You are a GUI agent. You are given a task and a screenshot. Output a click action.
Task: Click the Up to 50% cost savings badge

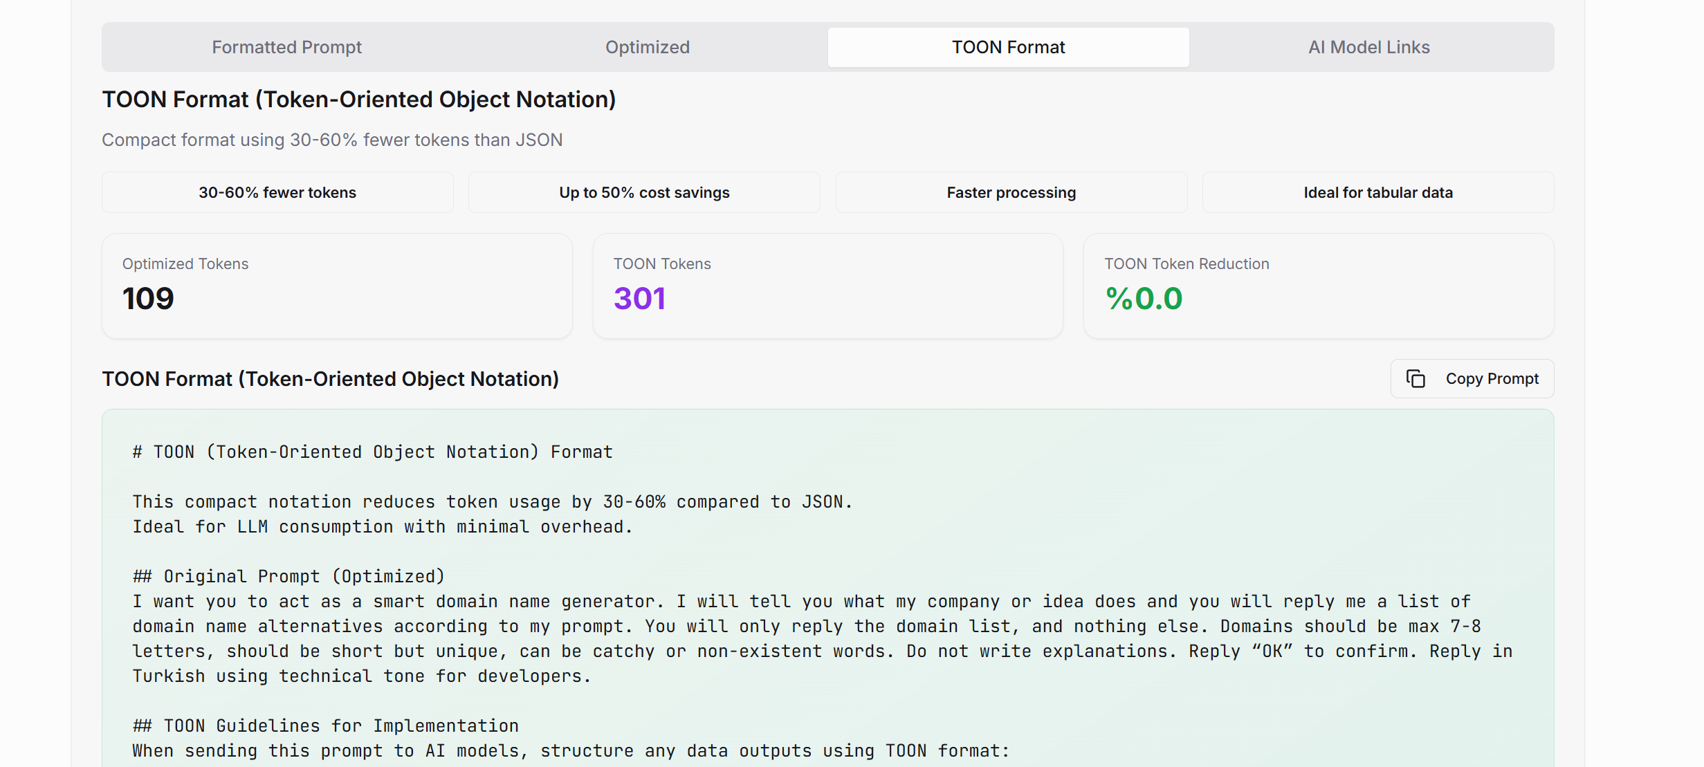(643, 192)
